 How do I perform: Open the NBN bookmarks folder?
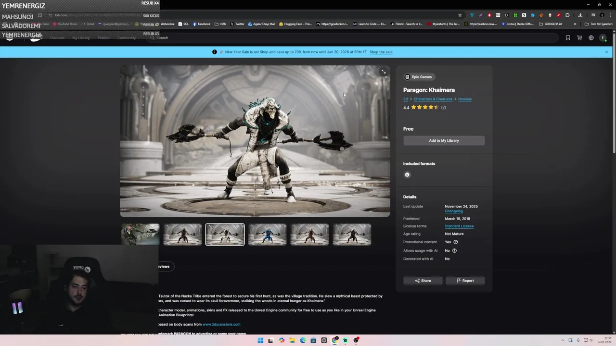pos(220,24)
